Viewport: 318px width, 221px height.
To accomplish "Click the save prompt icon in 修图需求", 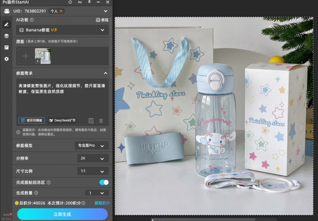I will point(91,121).
